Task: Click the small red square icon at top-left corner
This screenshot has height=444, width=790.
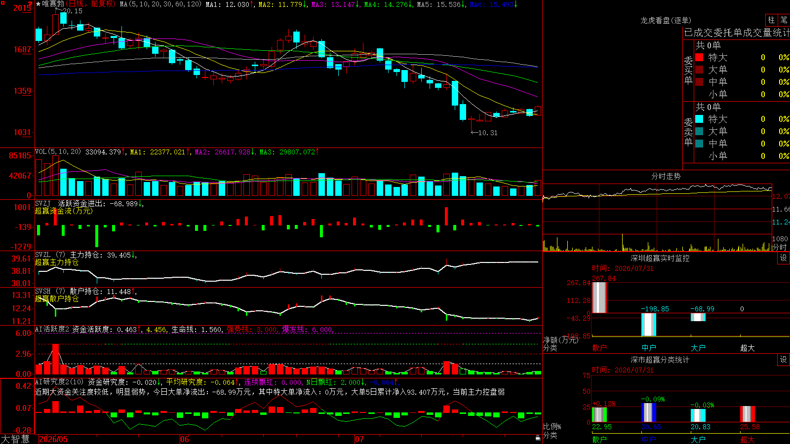Action: [2, 3]
